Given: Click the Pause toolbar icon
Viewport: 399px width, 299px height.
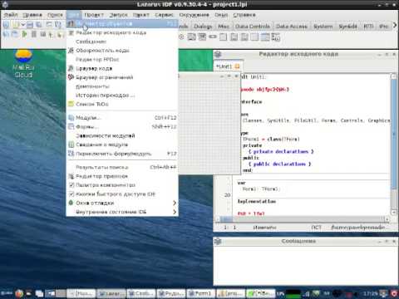Looking at the screenshot, I should [x=34, y=34].
